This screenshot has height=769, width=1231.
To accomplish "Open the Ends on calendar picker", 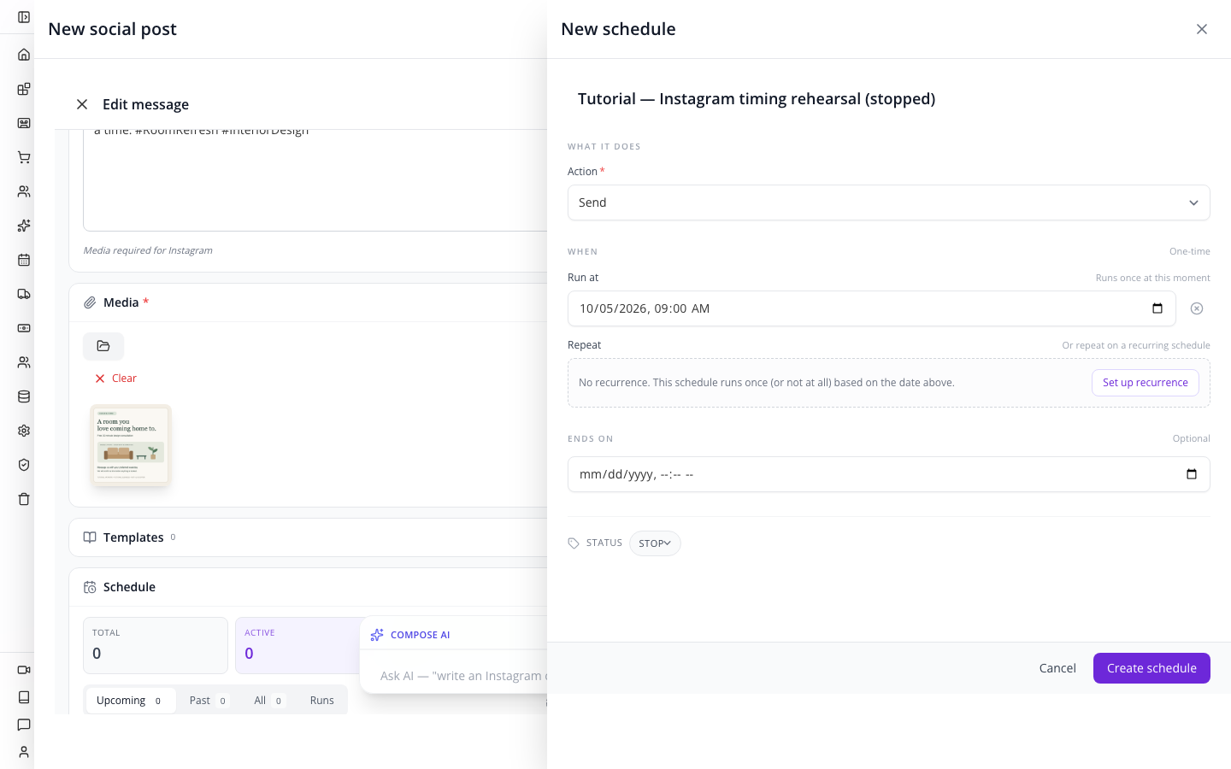I will pos(1192,474).
